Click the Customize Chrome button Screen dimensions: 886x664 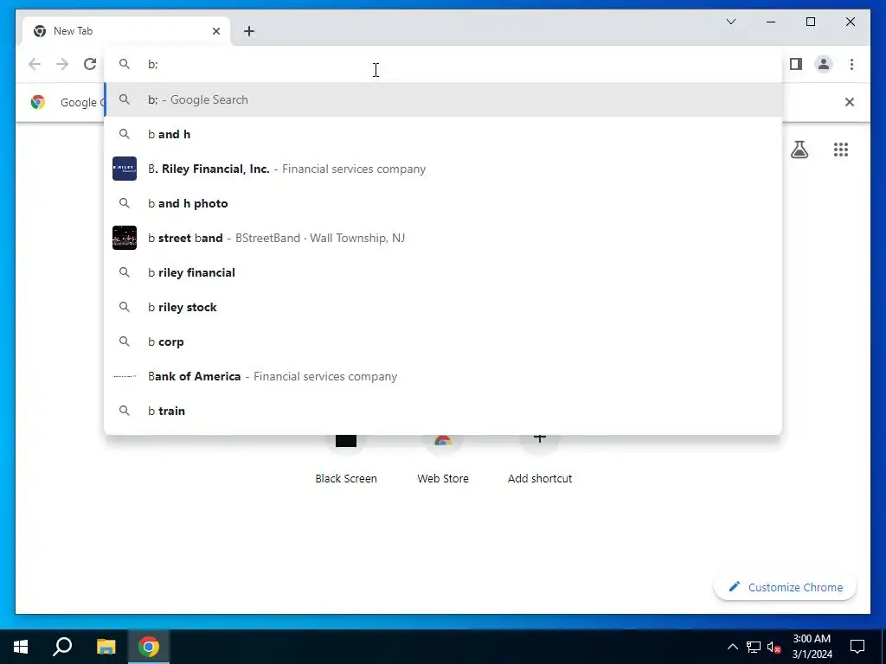[786, 587]
